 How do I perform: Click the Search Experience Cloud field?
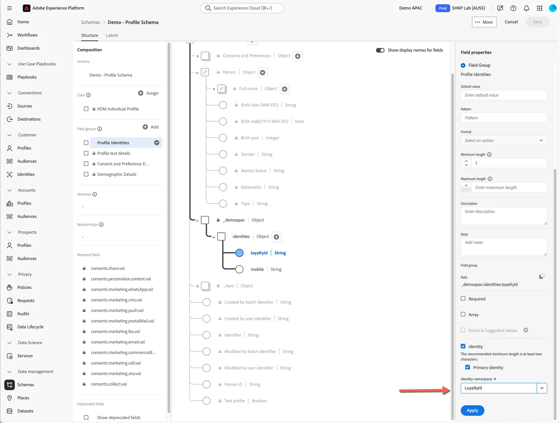(242, 8)
